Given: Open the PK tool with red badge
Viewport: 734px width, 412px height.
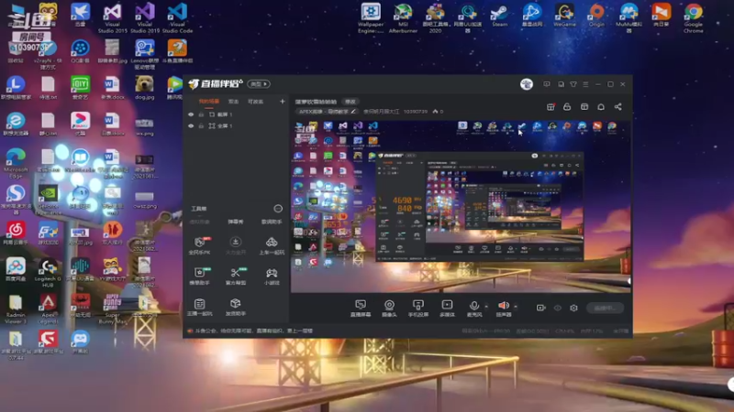Looking at the screenshot, I should pos(199,245).
